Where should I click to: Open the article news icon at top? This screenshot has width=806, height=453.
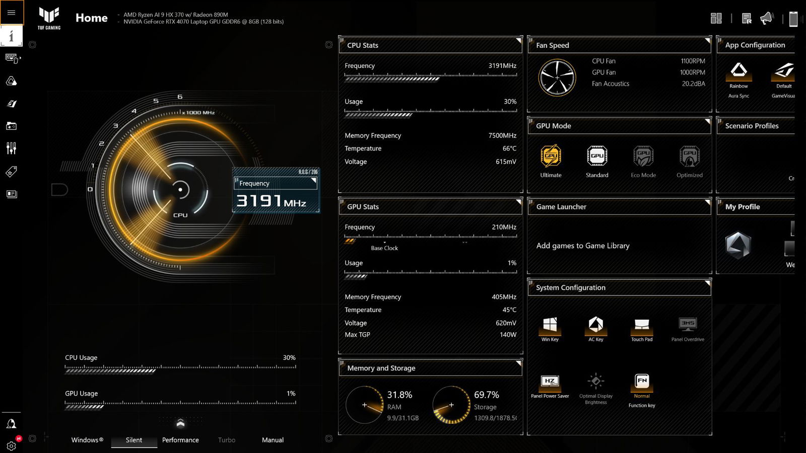click(747, 19)
